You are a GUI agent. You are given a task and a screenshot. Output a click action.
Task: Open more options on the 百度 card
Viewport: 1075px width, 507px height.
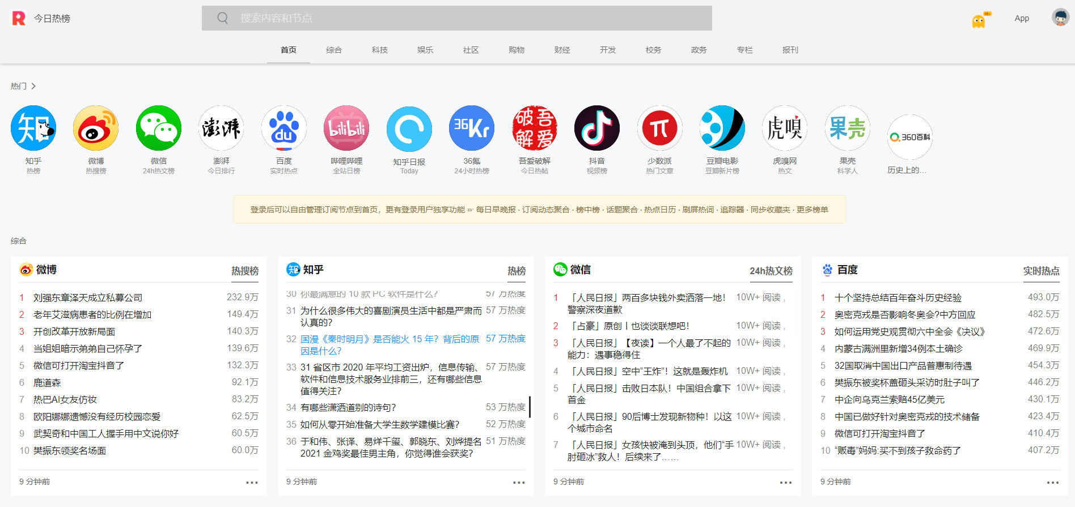(1053, 483)
